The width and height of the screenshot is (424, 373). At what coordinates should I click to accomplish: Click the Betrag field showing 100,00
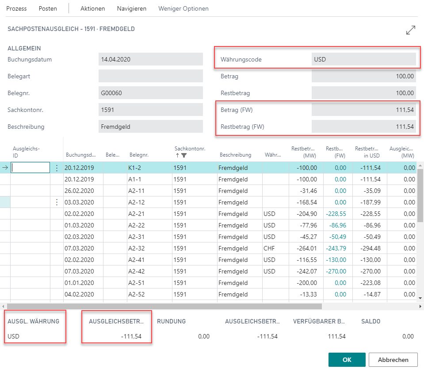click(x=364, y=76)
